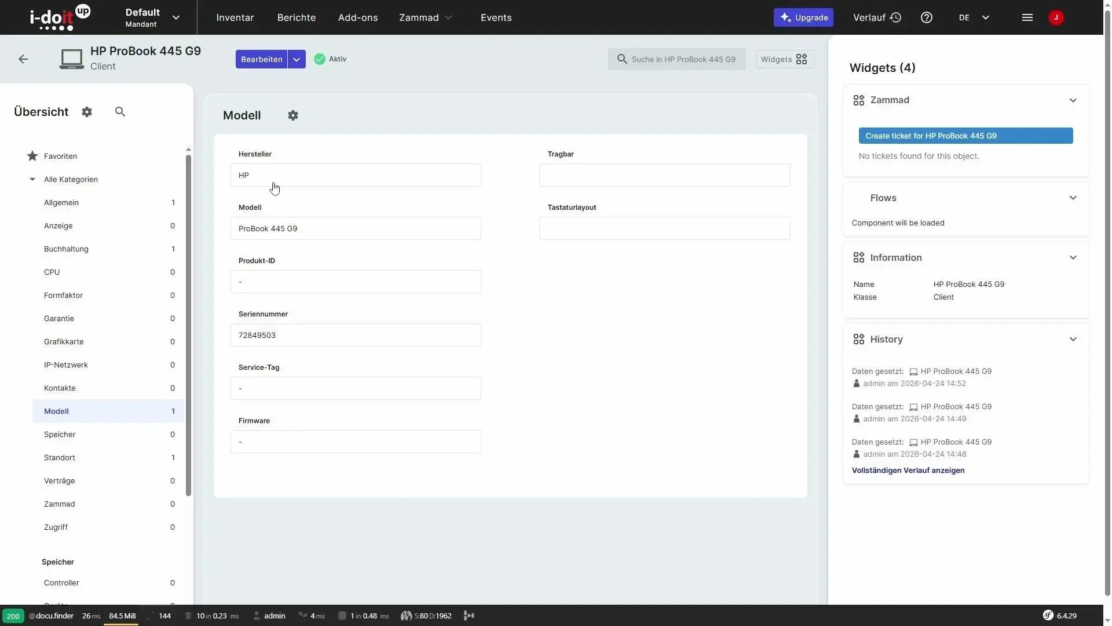Select the Standort category
The image size is (1112, 626).
tap(108, 457)
